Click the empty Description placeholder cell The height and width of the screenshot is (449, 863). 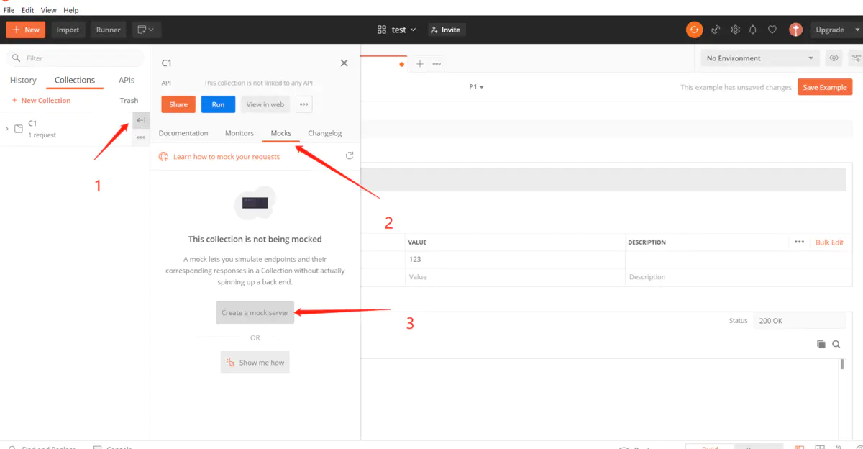pyautogui.click(x=739, y=277)
